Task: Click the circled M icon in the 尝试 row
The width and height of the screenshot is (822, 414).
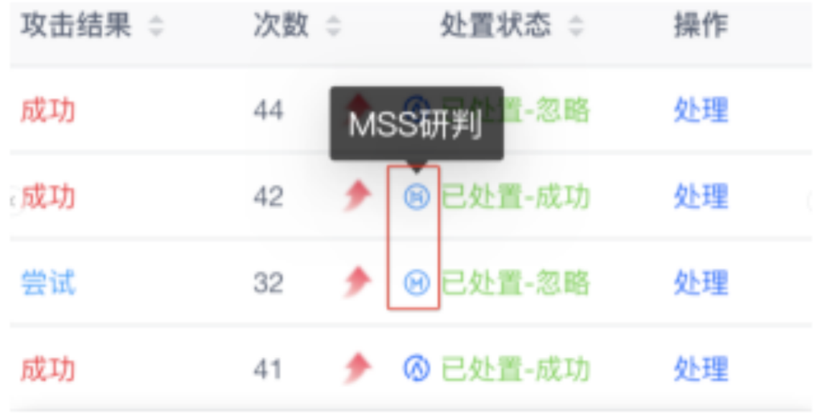Action: (x=417, y=283)
